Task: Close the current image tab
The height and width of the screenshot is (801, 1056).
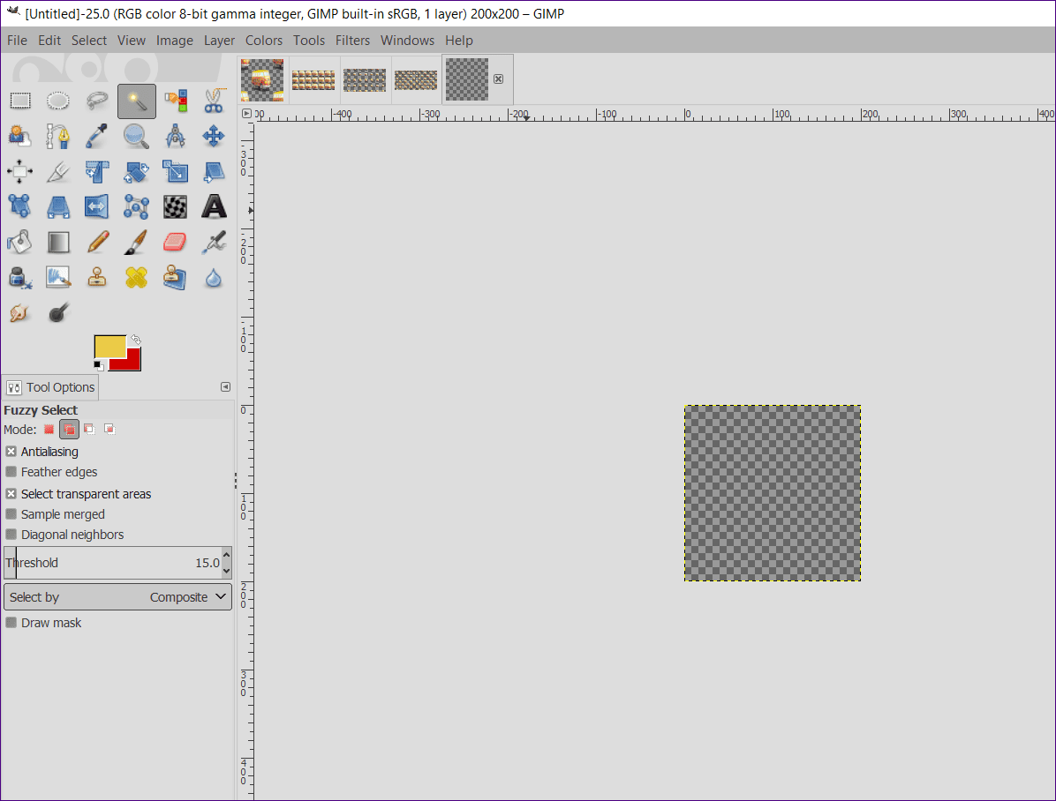Action: click(x=498, y=79)
